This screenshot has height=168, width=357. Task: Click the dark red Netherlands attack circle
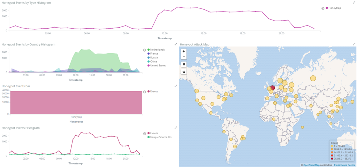pyautogui.click(x=273, y=88)
